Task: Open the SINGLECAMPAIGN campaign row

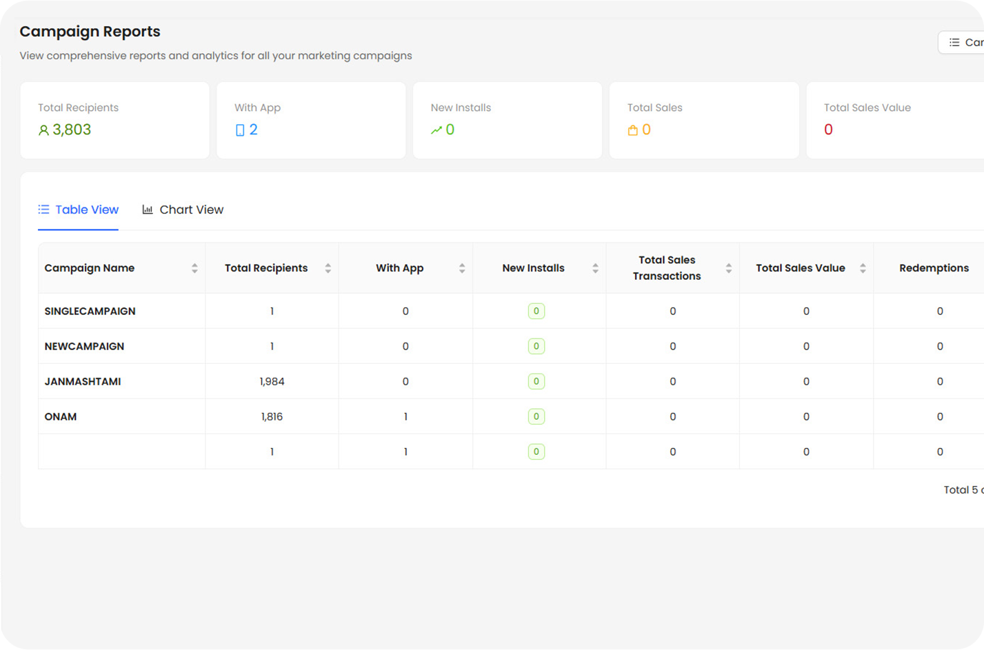Action: pyautogui.click(x=90, y=311)
